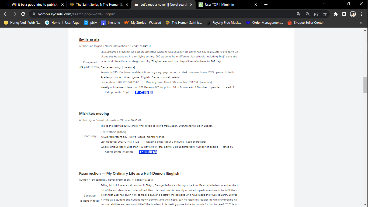Open the Smile or die novel link
Viewport: 368px width, 207px height.
[89, 40]
